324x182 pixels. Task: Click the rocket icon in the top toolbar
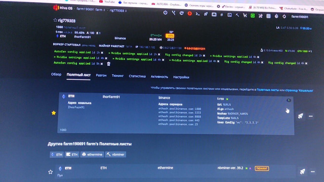pyautogui.click(x=206, y=14)
